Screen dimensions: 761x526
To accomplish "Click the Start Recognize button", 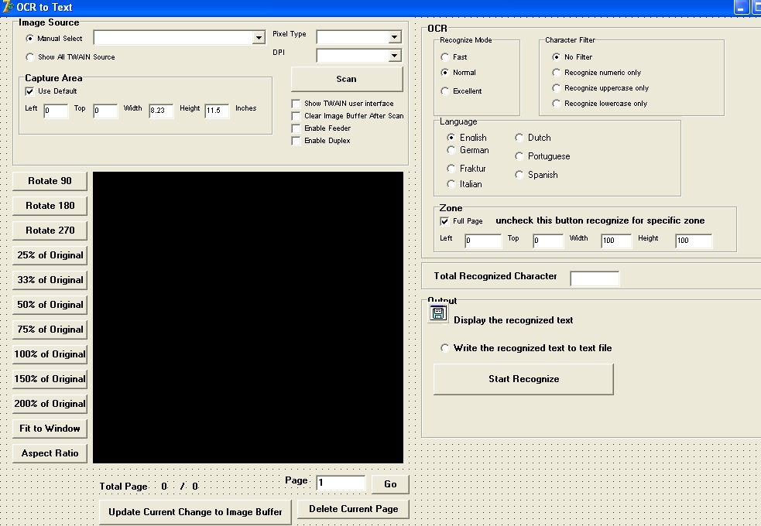I will tap(523, 379).
